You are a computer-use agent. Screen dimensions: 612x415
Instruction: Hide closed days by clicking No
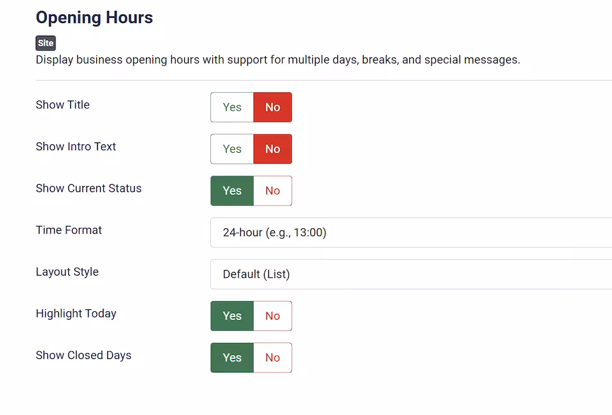(272, 358)
